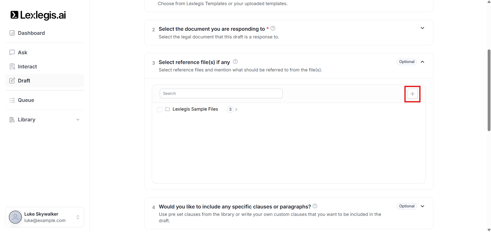
Task: Click help icon next to responding document heading
Action: pyautogui.click(x=273, y=28)
